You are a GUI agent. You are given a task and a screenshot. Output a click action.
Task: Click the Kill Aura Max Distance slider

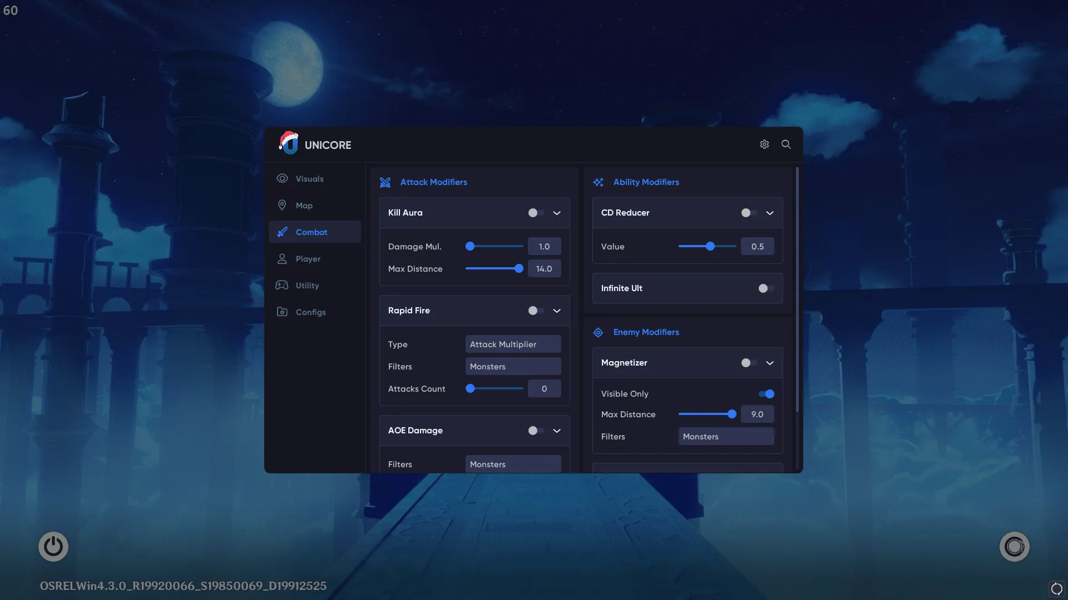[494, 269]
